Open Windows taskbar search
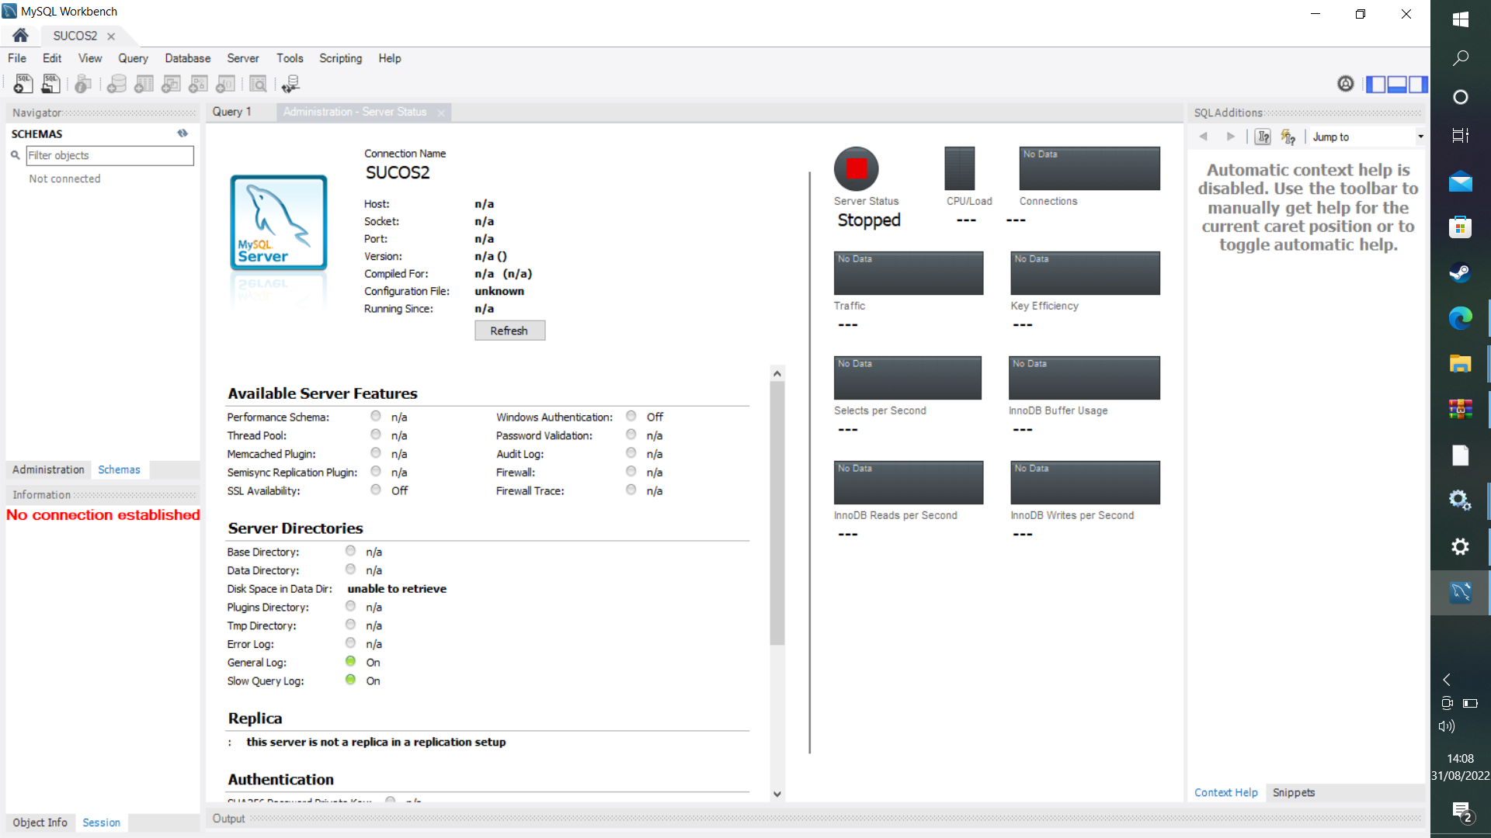The image size is (1491, 838). click(1461, 58)
